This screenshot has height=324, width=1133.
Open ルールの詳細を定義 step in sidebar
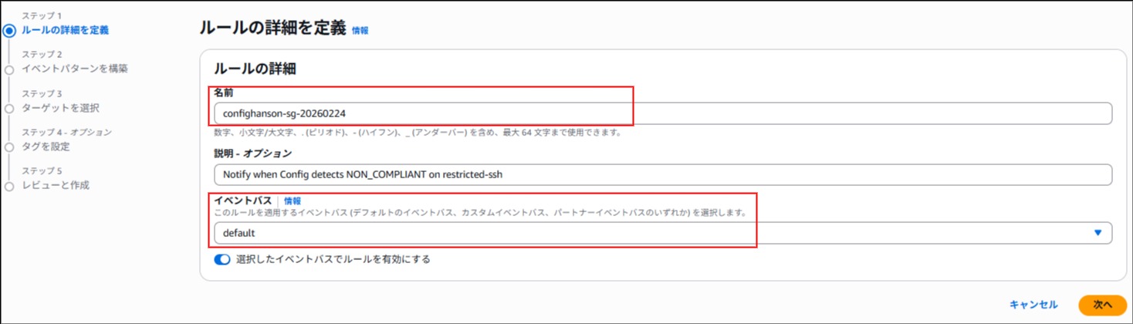65,30
